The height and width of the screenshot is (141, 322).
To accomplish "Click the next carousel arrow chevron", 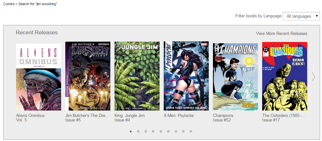I will (x=313, y=77).
